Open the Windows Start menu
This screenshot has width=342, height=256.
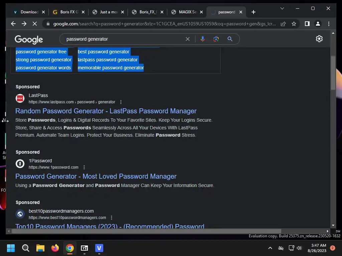(11, 248)
